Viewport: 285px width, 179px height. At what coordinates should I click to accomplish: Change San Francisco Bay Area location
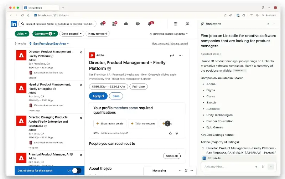(49, 44)
